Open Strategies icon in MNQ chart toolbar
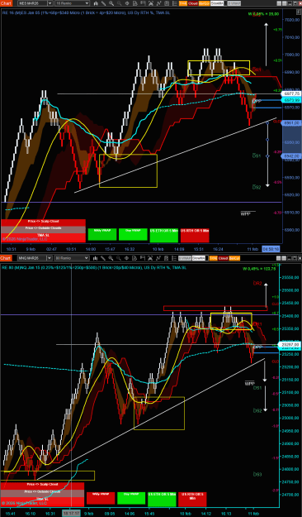The height and width of the screenshot is (517, 302). 166,258
